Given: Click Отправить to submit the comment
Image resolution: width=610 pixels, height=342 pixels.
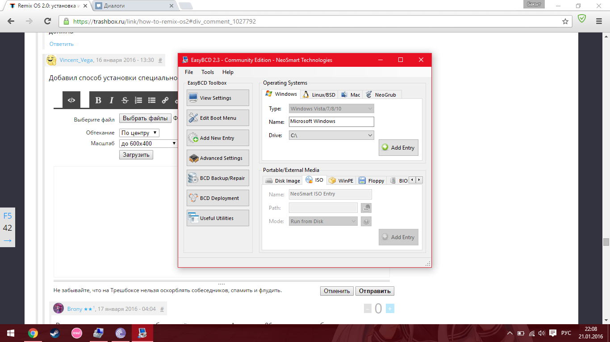Looking at the screenshot, I should [x=375, y=291].
